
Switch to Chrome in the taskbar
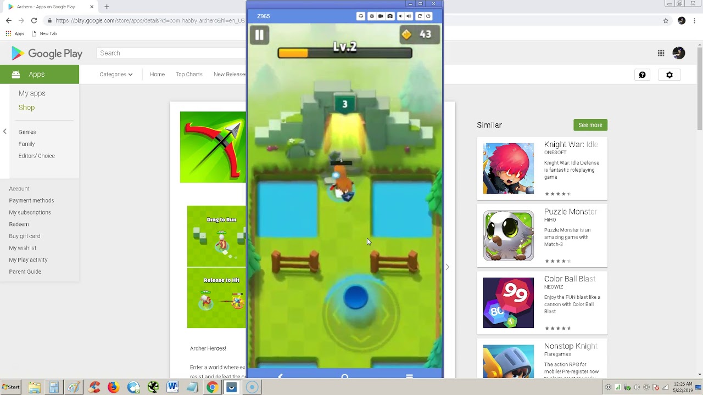pyautogui.click(x=212, y=387)
